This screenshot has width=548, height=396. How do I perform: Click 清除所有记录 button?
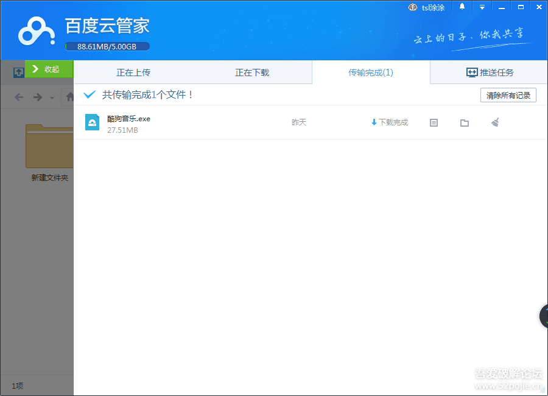point(508,95)
